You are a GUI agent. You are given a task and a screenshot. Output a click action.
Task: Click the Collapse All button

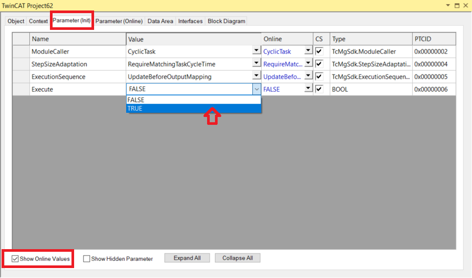(238, 258)
